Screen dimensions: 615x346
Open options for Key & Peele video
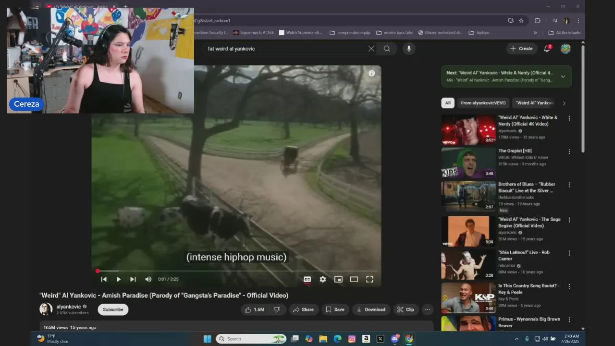[x=569, y=286]
